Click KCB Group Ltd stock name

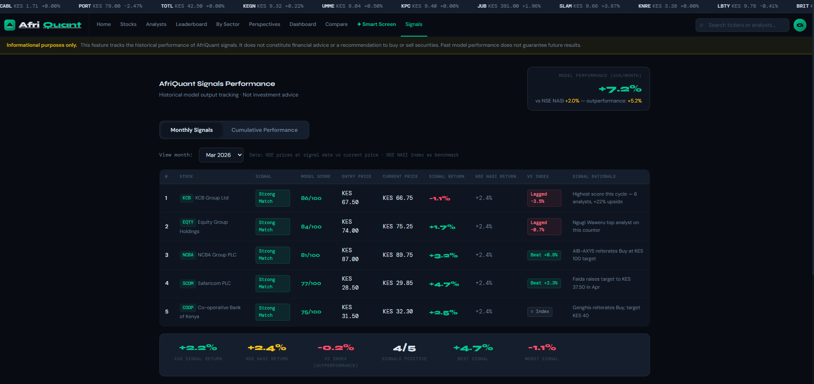(x=212, y=198)
